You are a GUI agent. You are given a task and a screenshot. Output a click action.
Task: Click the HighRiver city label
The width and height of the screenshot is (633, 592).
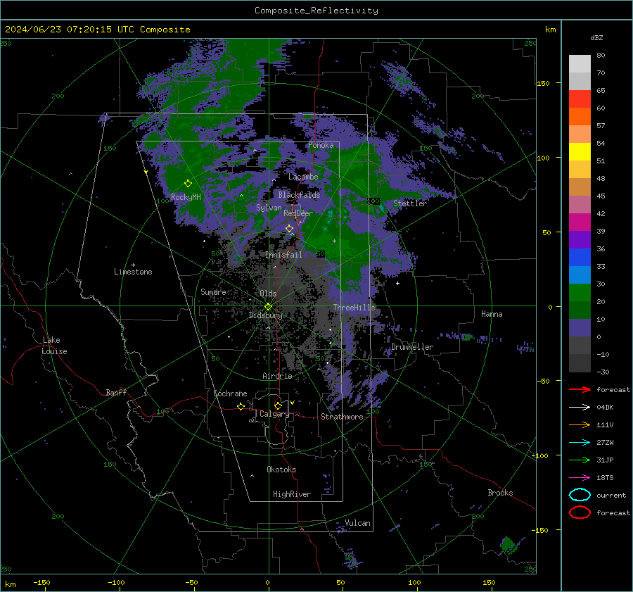pyautogui.click(x=292, y=494)
